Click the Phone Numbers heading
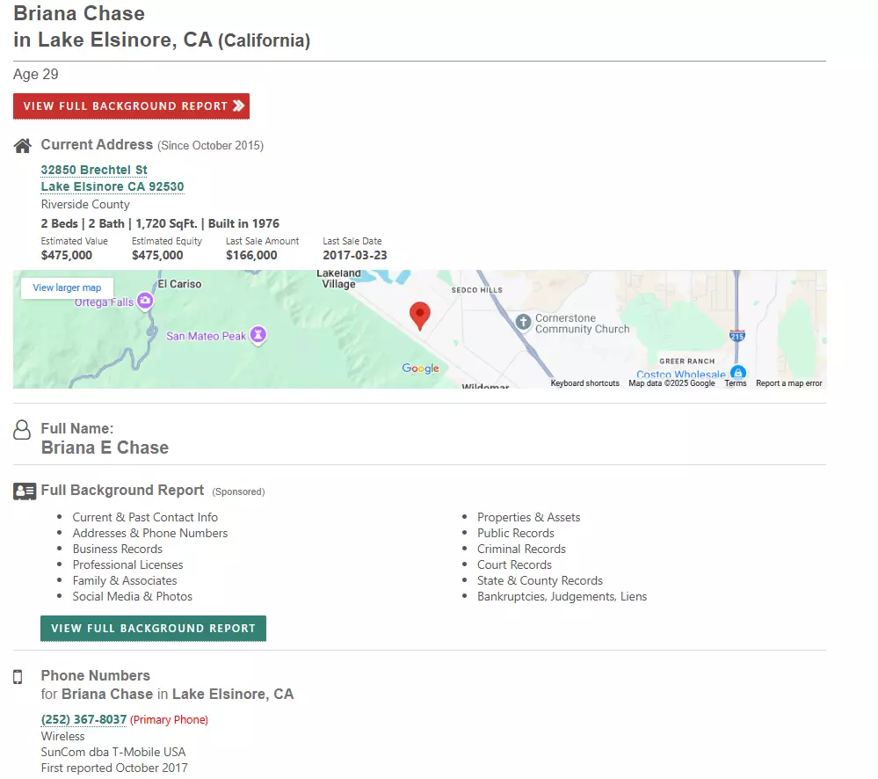 point(95,675)
